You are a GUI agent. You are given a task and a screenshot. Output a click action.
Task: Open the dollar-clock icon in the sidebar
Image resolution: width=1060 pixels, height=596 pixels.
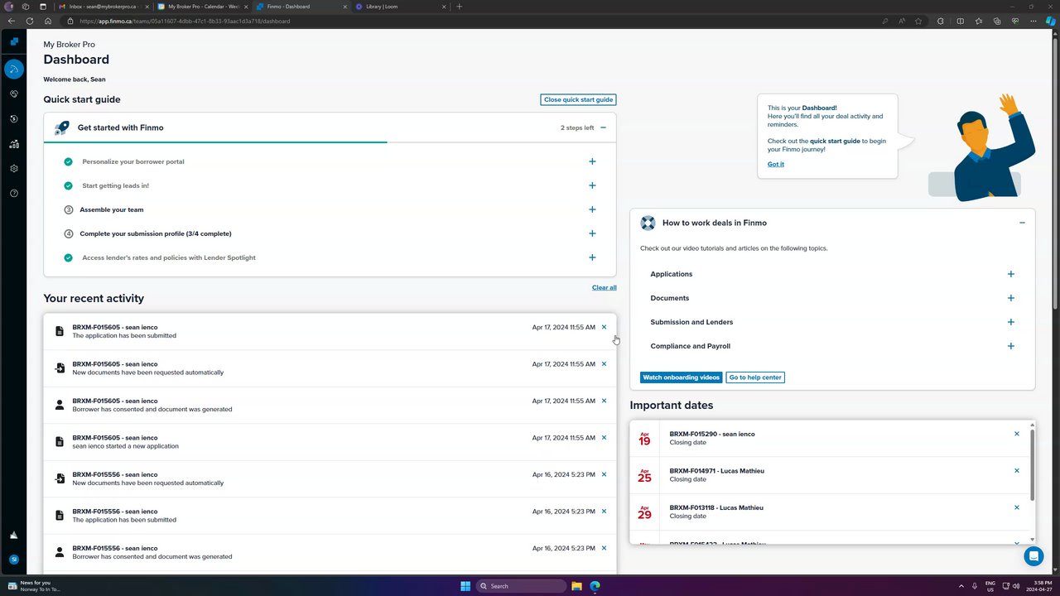[x=13, y=119]
